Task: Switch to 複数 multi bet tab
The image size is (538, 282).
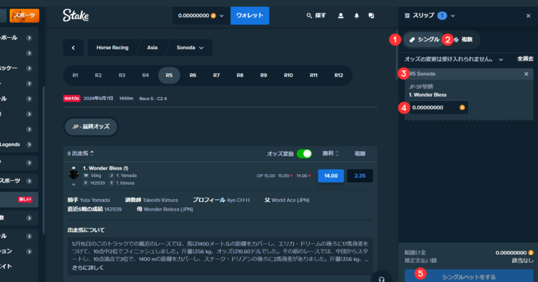Action: (463, 40)
